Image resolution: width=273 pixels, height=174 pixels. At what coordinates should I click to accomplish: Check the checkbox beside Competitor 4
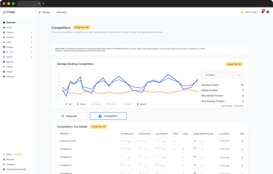[55, 173]
